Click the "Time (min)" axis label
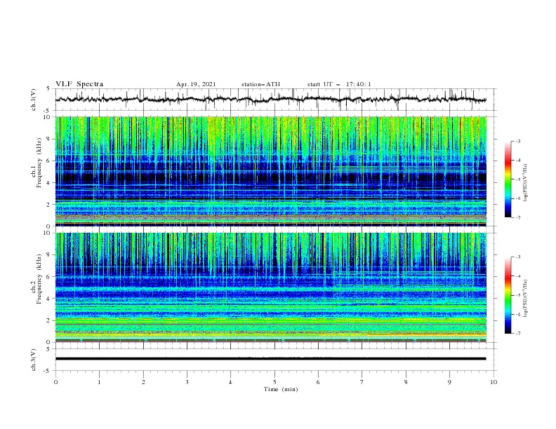This screenshot has width=556, height=429. click(281, 389)
